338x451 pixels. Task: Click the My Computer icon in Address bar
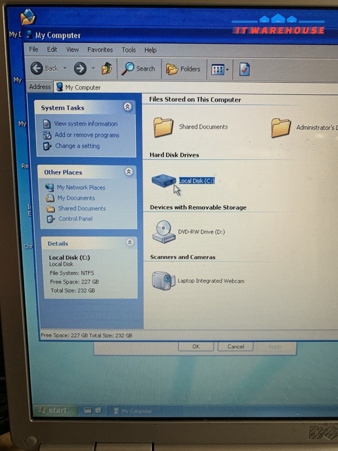[x=59, y=87]
